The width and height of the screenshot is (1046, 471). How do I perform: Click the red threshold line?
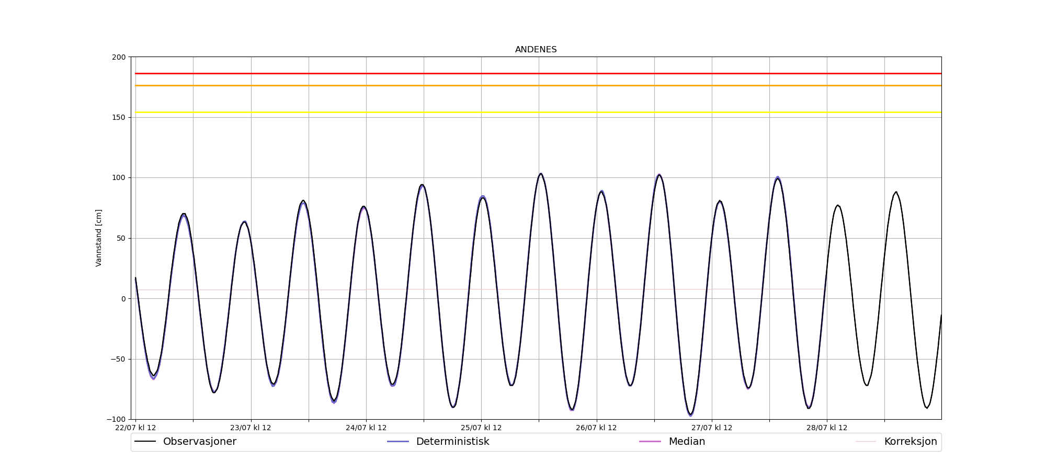coord(538,74)
